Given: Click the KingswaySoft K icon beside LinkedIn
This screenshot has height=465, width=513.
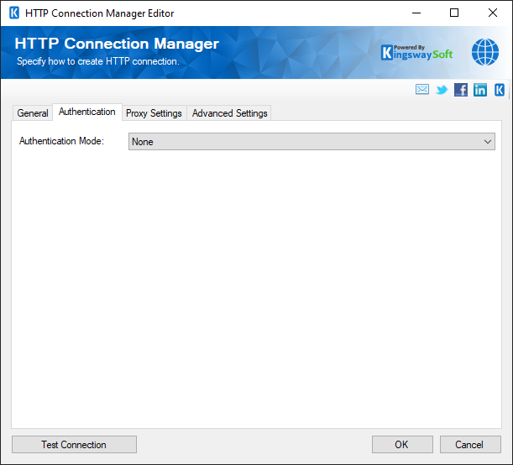Looking at the screenshot, I should (x=500, y=90).
